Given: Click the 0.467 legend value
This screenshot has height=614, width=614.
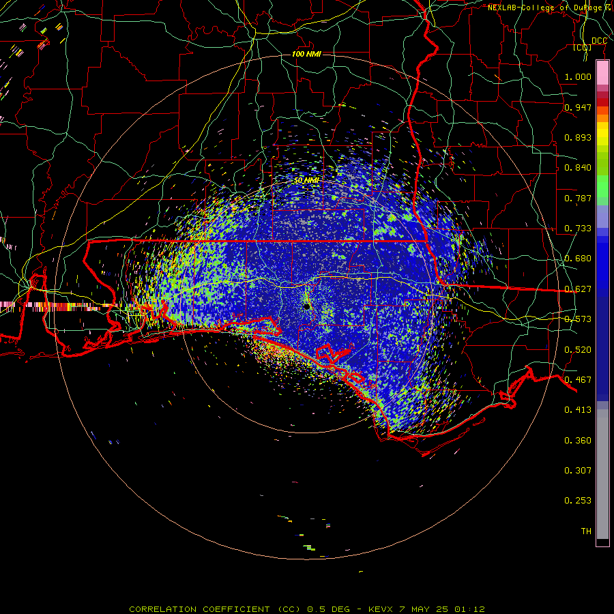Looking at the screenshot, I should [578, 380].
